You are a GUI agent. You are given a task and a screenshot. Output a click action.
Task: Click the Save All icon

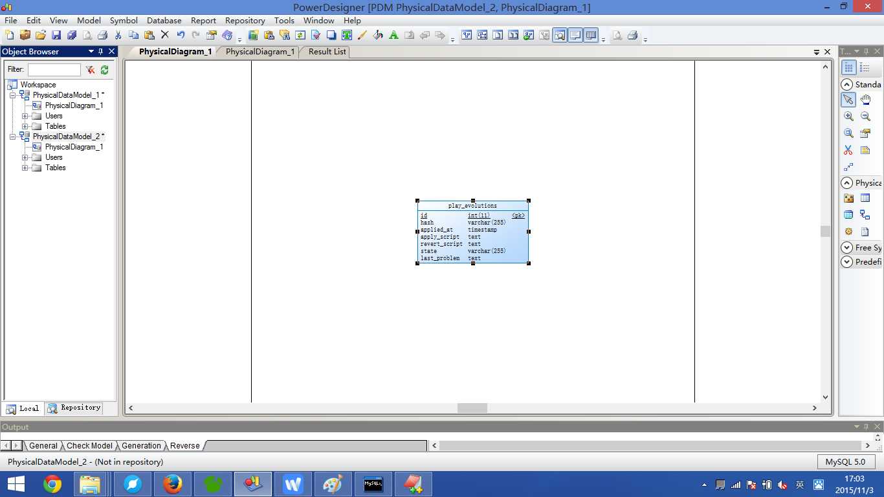(72, 35)
